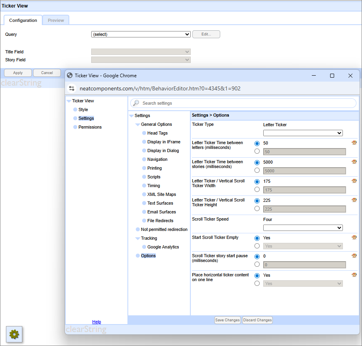Image resolution: width=362 pixels, height=346 pixels.
Task: Open the Scroll Ticker Speed dropdown
Action: [303, 228]
